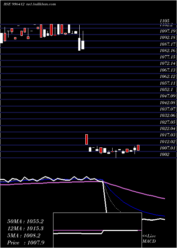Click the 1017.03 price axis label

pos(167,135)
